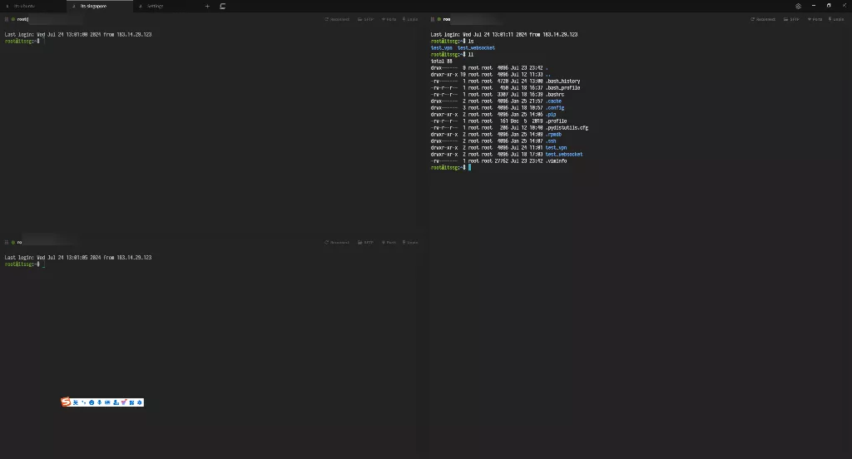The image size is (852, 459).
Task: Click the 'total 88' line
Action: click(x=441, y=62)
